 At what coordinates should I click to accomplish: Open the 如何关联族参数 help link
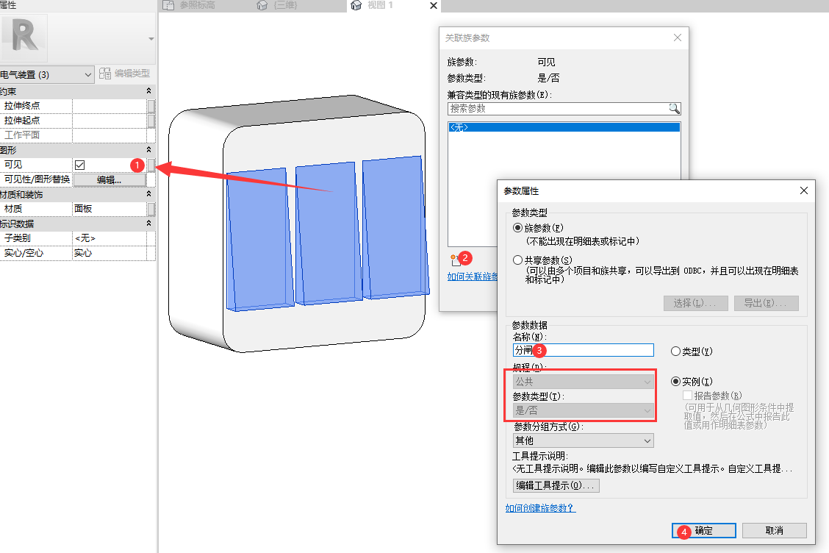(x=472, y=276)
